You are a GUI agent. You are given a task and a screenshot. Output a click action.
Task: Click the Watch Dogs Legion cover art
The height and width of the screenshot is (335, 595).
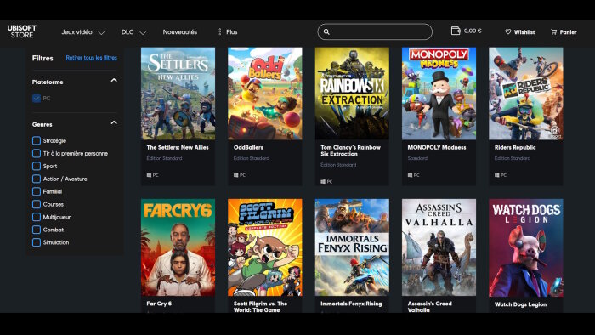pyautogui.click(x=525, y=247)
